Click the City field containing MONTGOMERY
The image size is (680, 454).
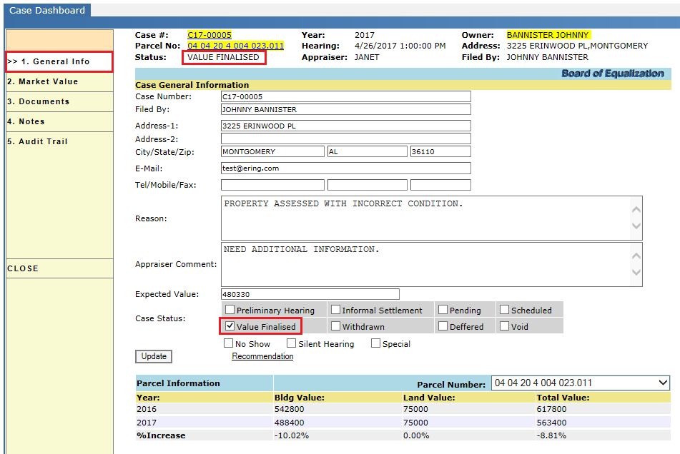pyautogui.click(x=272, y=151)
